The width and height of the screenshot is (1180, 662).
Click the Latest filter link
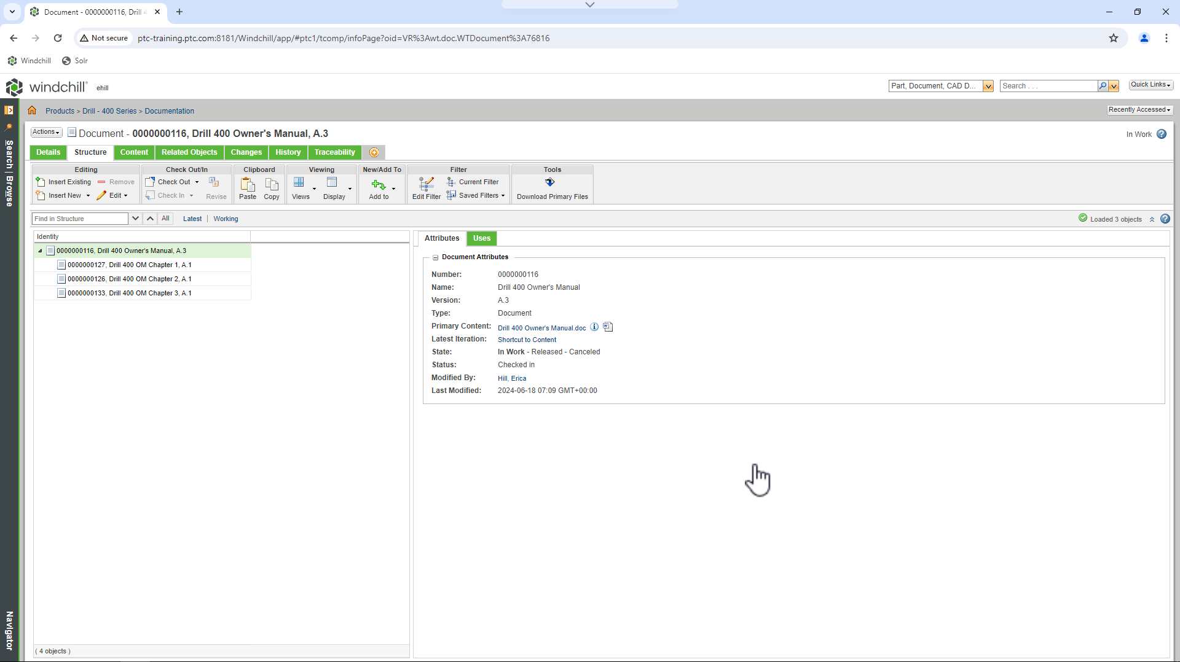pyautogui.click(x=192, y=219)
